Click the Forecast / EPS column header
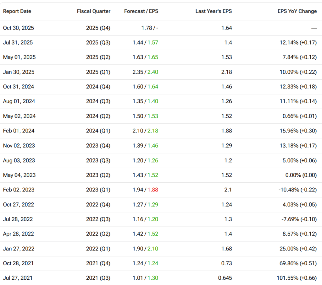322x285 pixels. [141, 11]
